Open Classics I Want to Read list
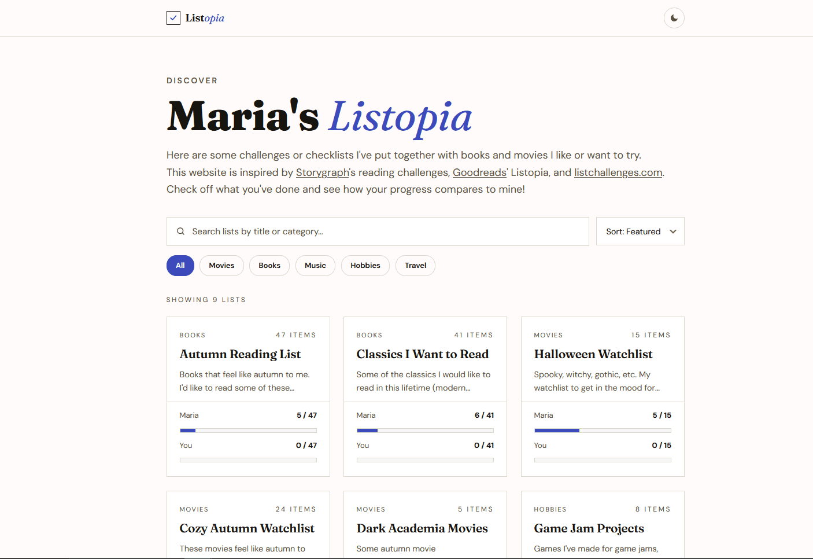The width and height of the screenshot is (813, 559). [423, 354]
